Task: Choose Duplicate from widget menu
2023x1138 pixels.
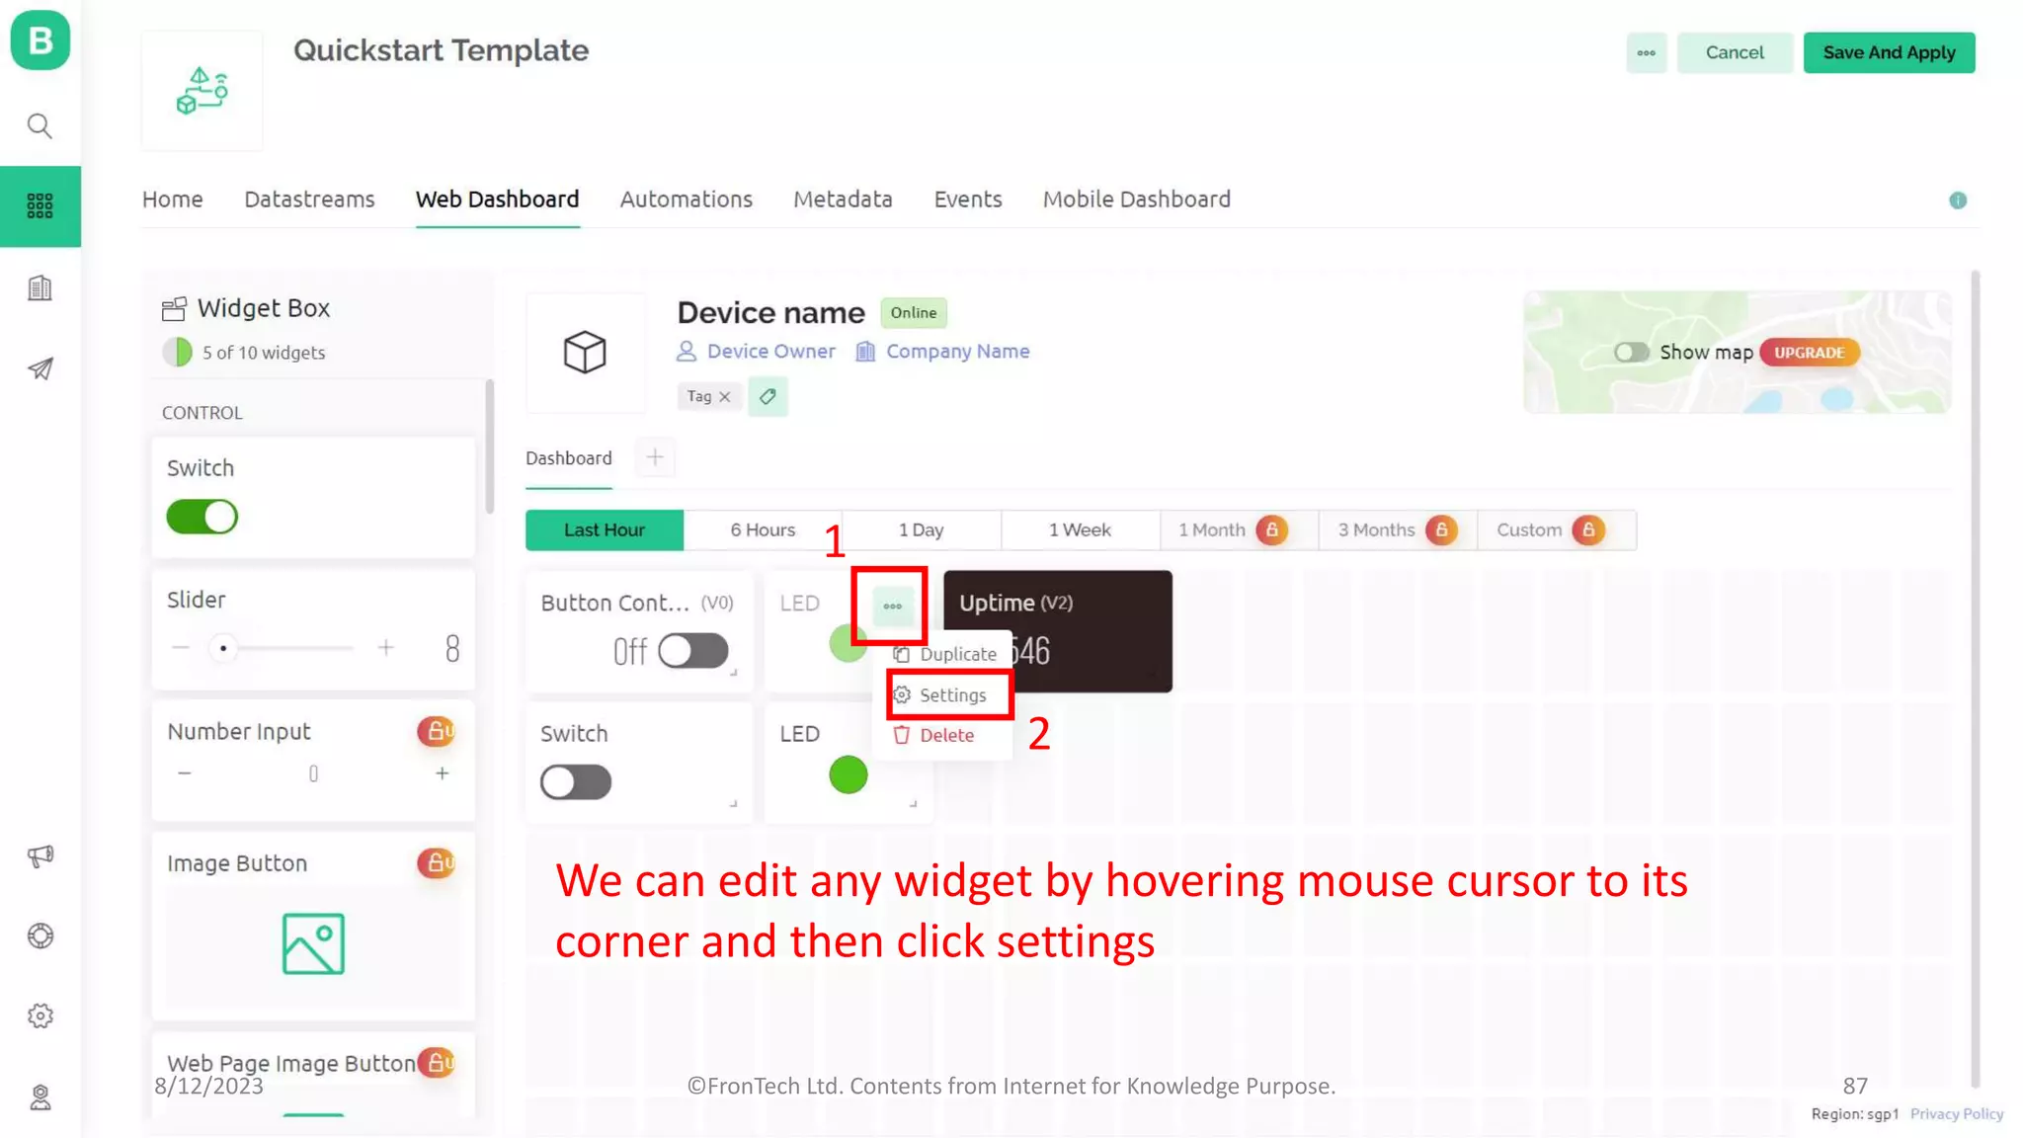Action: [x=944, y=654]
